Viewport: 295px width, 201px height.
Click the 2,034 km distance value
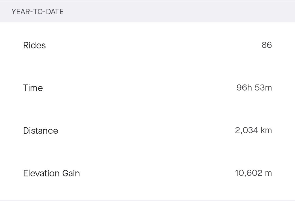click(253, 130)
